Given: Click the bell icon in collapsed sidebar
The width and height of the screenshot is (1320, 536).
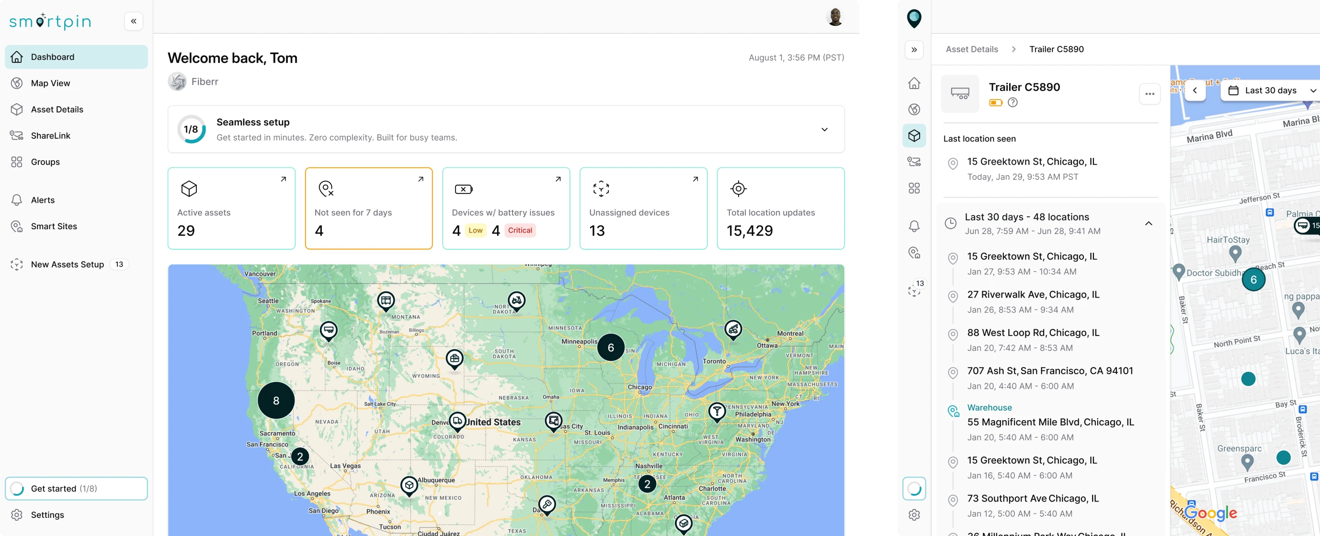Looking at the screenshot, I should [914, 226].
